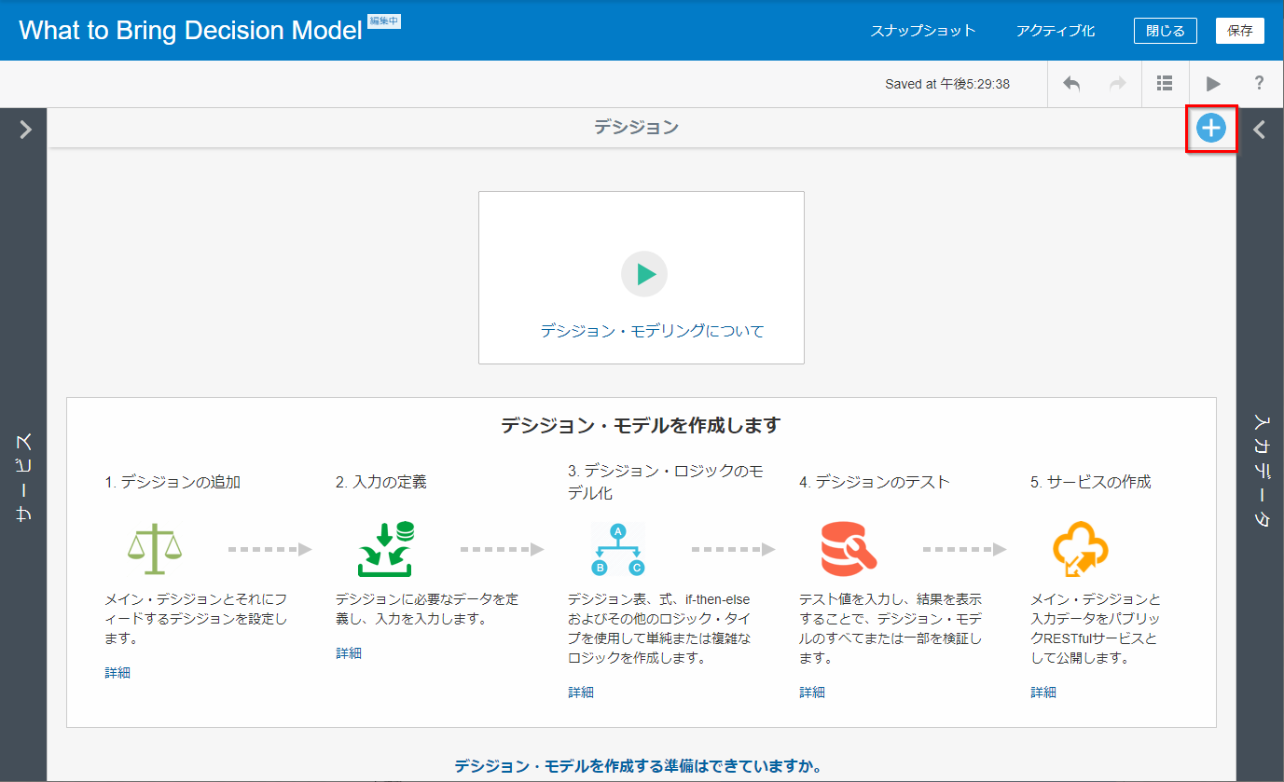Click the red database test icon

(849, 549)
